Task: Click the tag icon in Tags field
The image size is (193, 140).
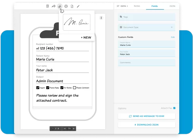Action: tap(121, 17)
